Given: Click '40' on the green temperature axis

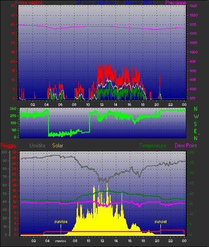Looking at the screenshot, I should [192, 152].
